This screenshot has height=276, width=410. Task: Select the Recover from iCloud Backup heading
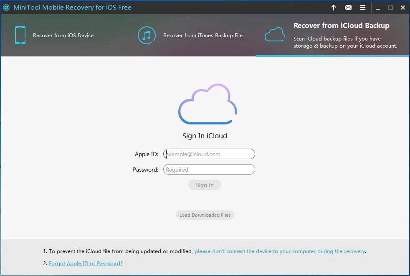pos(341,25)
